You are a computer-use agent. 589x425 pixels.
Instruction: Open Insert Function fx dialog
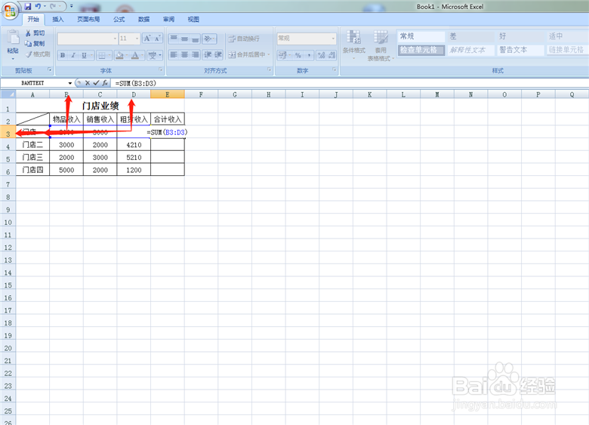pyautogui.click(x=105, y=83)
